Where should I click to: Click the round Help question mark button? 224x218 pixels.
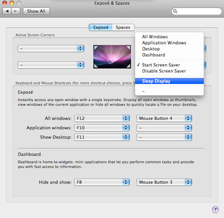coord(215,209)
